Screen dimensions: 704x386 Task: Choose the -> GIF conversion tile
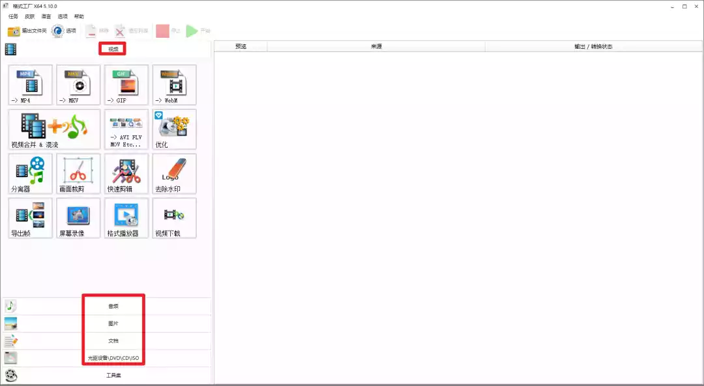click(126, 85)
